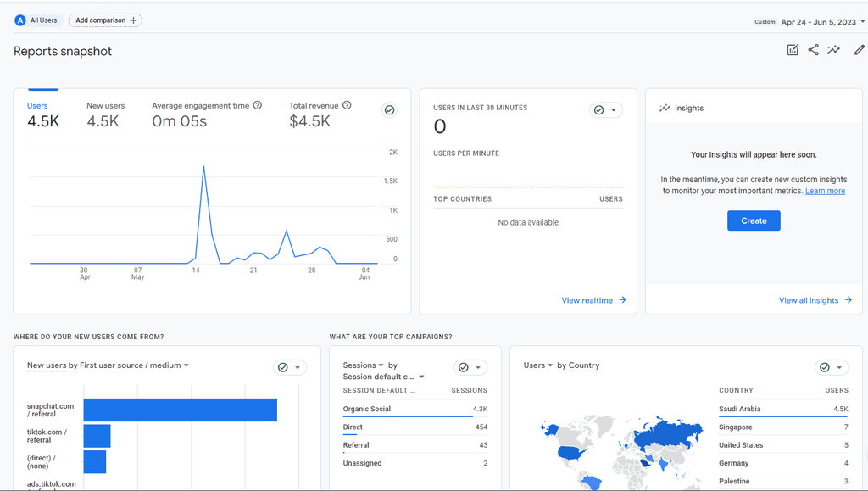Click the Add comparison button

105,20
